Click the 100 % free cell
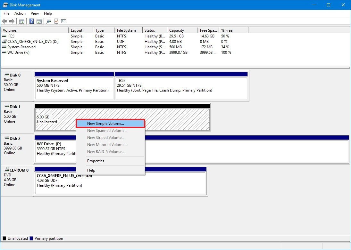Image resolution: width=351 pixels, height=250 pixels. click(226, 52)
